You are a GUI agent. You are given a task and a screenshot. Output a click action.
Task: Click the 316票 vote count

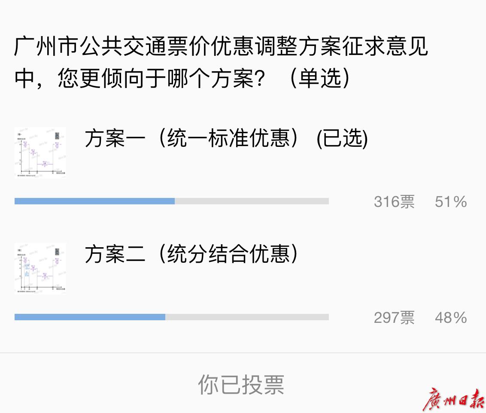(394, 202)
